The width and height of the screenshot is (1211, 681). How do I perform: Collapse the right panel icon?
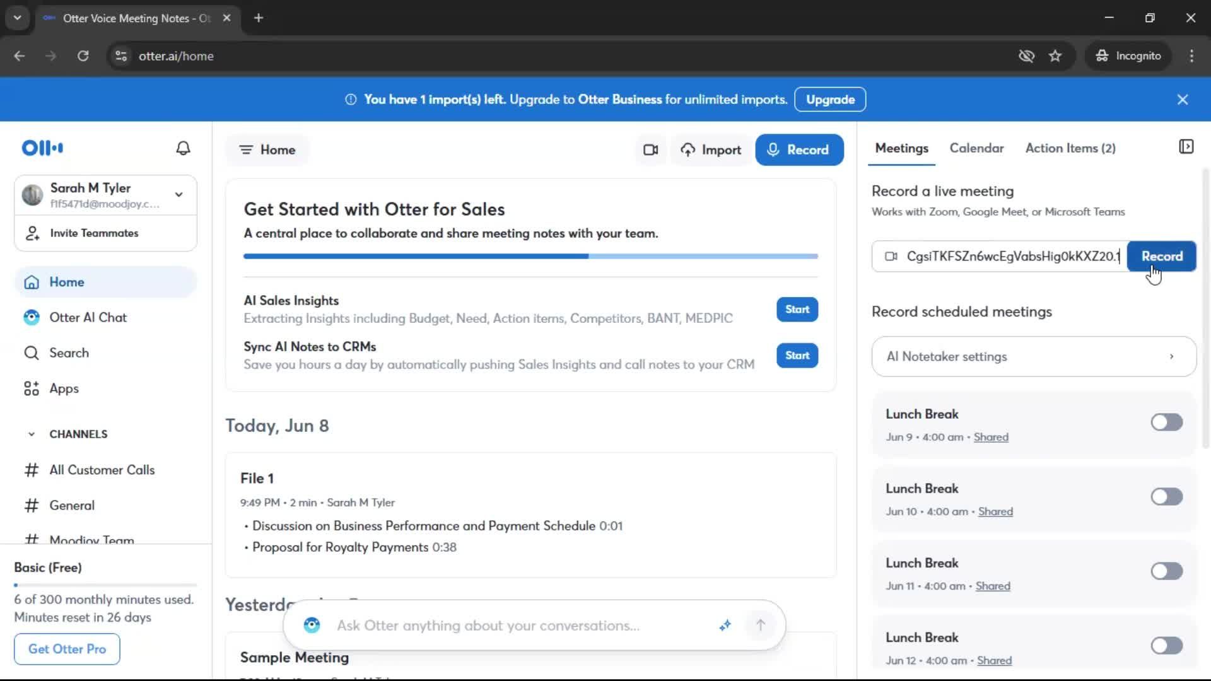(x=1186, y=147)
